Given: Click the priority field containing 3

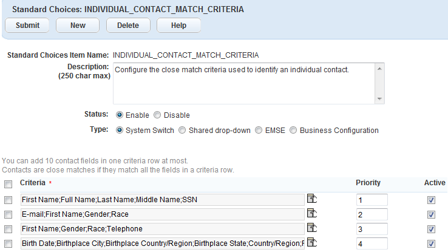Looking at the screenshot, I should (x=372, y=229).
